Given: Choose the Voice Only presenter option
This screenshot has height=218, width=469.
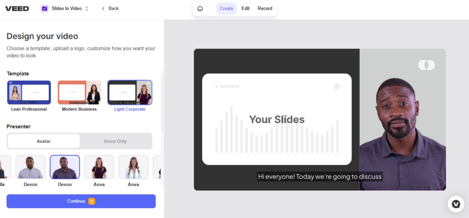Looking at the screenshot, I should click(x=115, y=141).
